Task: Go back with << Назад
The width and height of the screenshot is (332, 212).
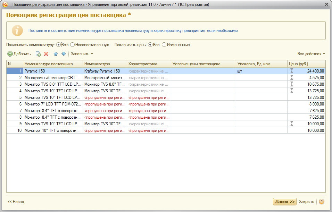Action: click(16, 202)
